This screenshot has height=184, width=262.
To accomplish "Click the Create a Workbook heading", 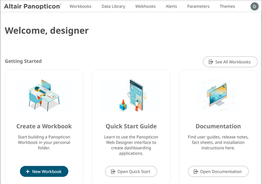I will click(x=44, y=126).
